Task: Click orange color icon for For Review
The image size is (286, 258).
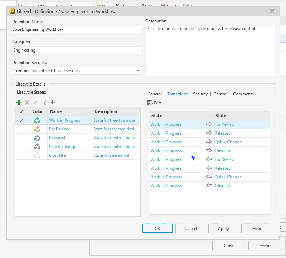Action: 37,129
